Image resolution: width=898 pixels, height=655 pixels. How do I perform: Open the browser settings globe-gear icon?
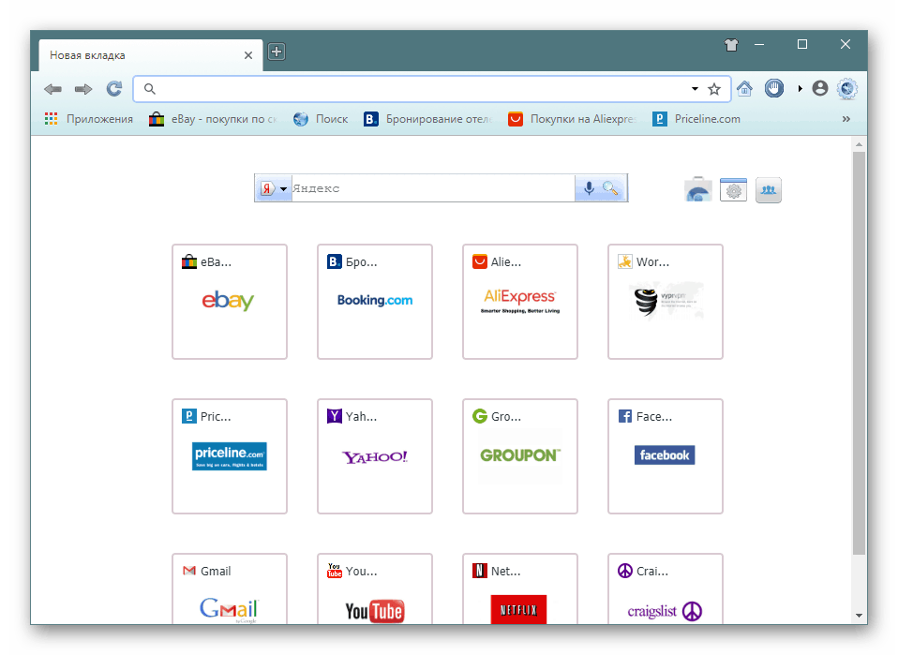pos(847,89)
